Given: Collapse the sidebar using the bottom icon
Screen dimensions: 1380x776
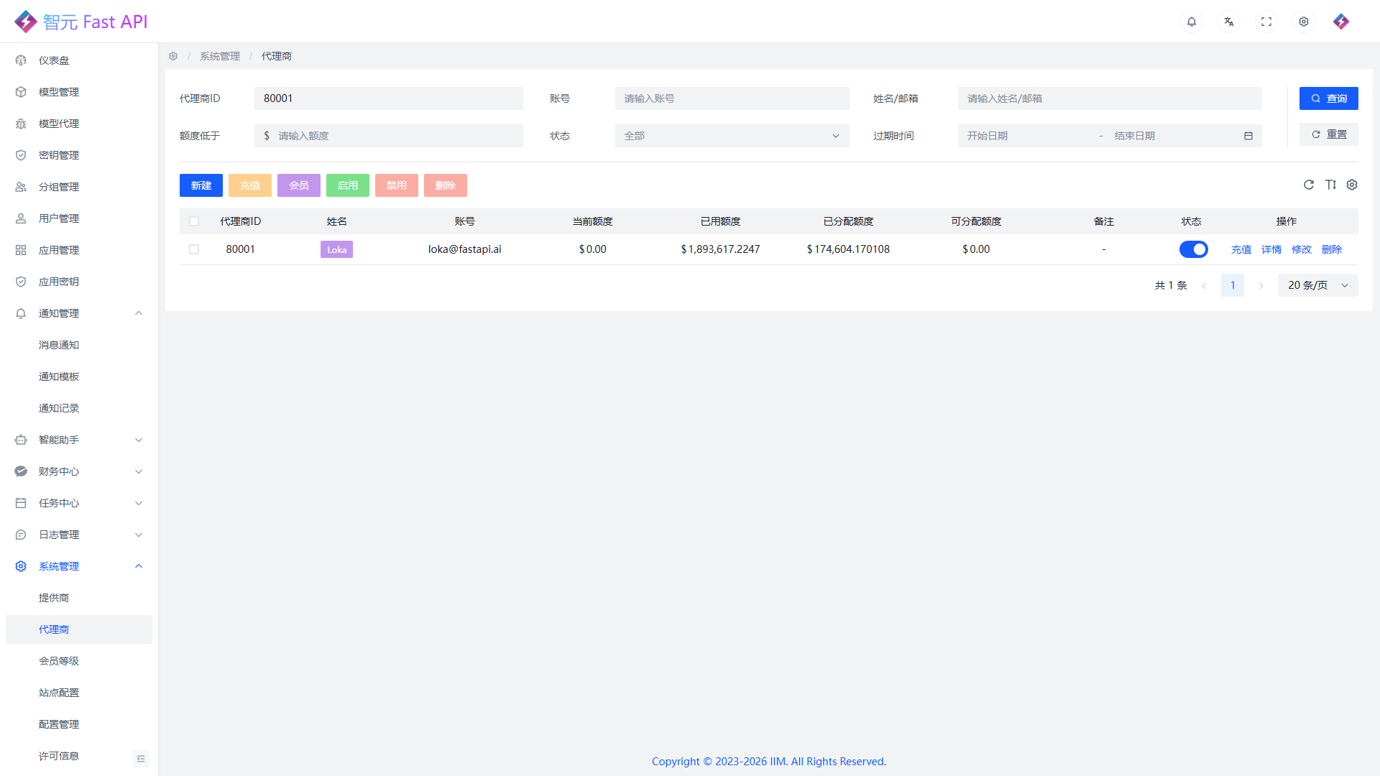Looking at the screenshot, I should click(x=141, y=759).
